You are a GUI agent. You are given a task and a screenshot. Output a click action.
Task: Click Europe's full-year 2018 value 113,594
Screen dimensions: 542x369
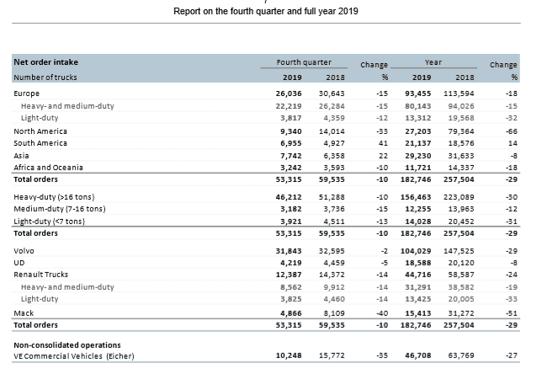(x=459, y=94)
